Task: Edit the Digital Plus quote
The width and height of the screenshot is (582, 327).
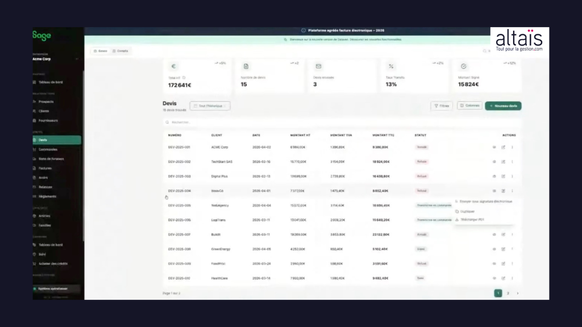Action: (x=504, y=177)
